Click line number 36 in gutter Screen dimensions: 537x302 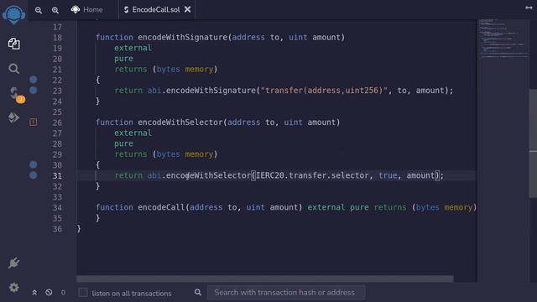coord(58,229)
